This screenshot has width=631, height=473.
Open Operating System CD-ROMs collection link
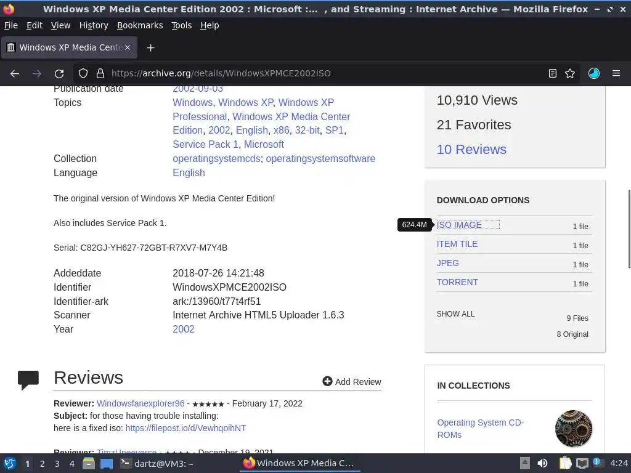481,429
